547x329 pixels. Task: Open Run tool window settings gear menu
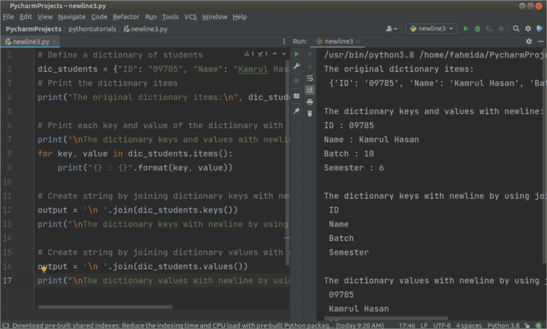528,41
